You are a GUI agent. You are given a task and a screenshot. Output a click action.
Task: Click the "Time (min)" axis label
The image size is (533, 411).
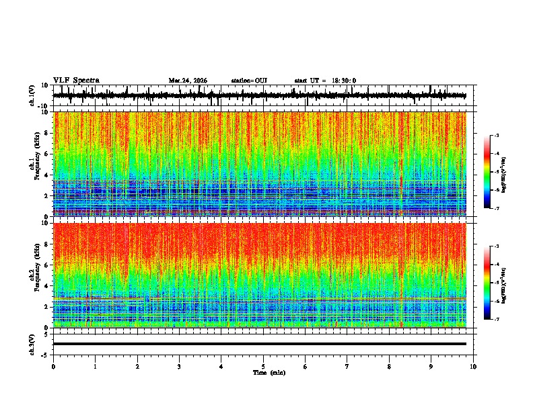[269, 373]
